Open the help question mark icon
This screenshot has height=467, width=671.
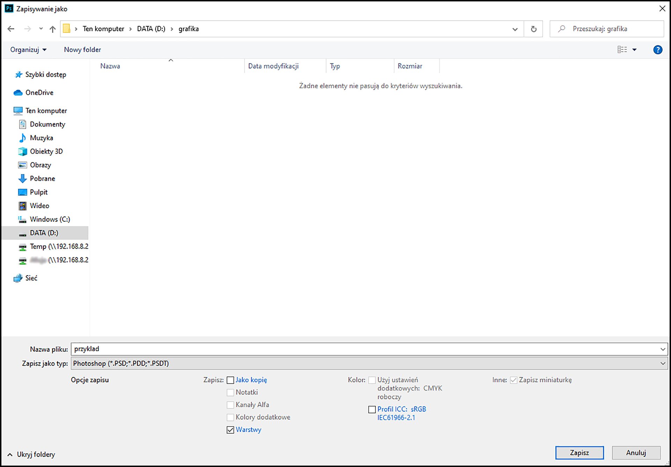click(x=657, y=50)
